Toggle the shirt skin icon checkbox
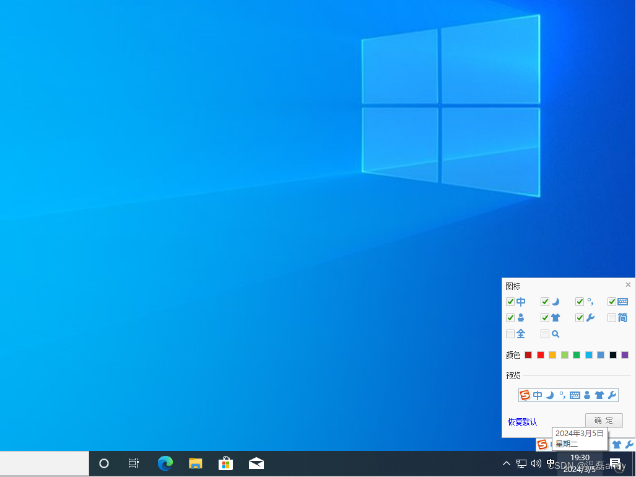The height and width of the screenshot is (477, 636). tap(545, 318)
